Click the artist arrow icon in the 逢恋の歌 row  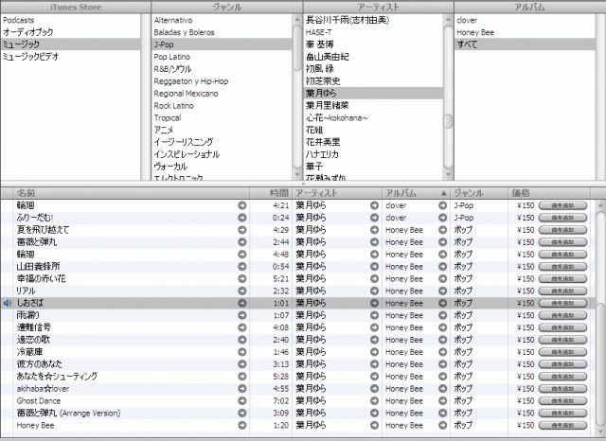[x=374, y=340]
